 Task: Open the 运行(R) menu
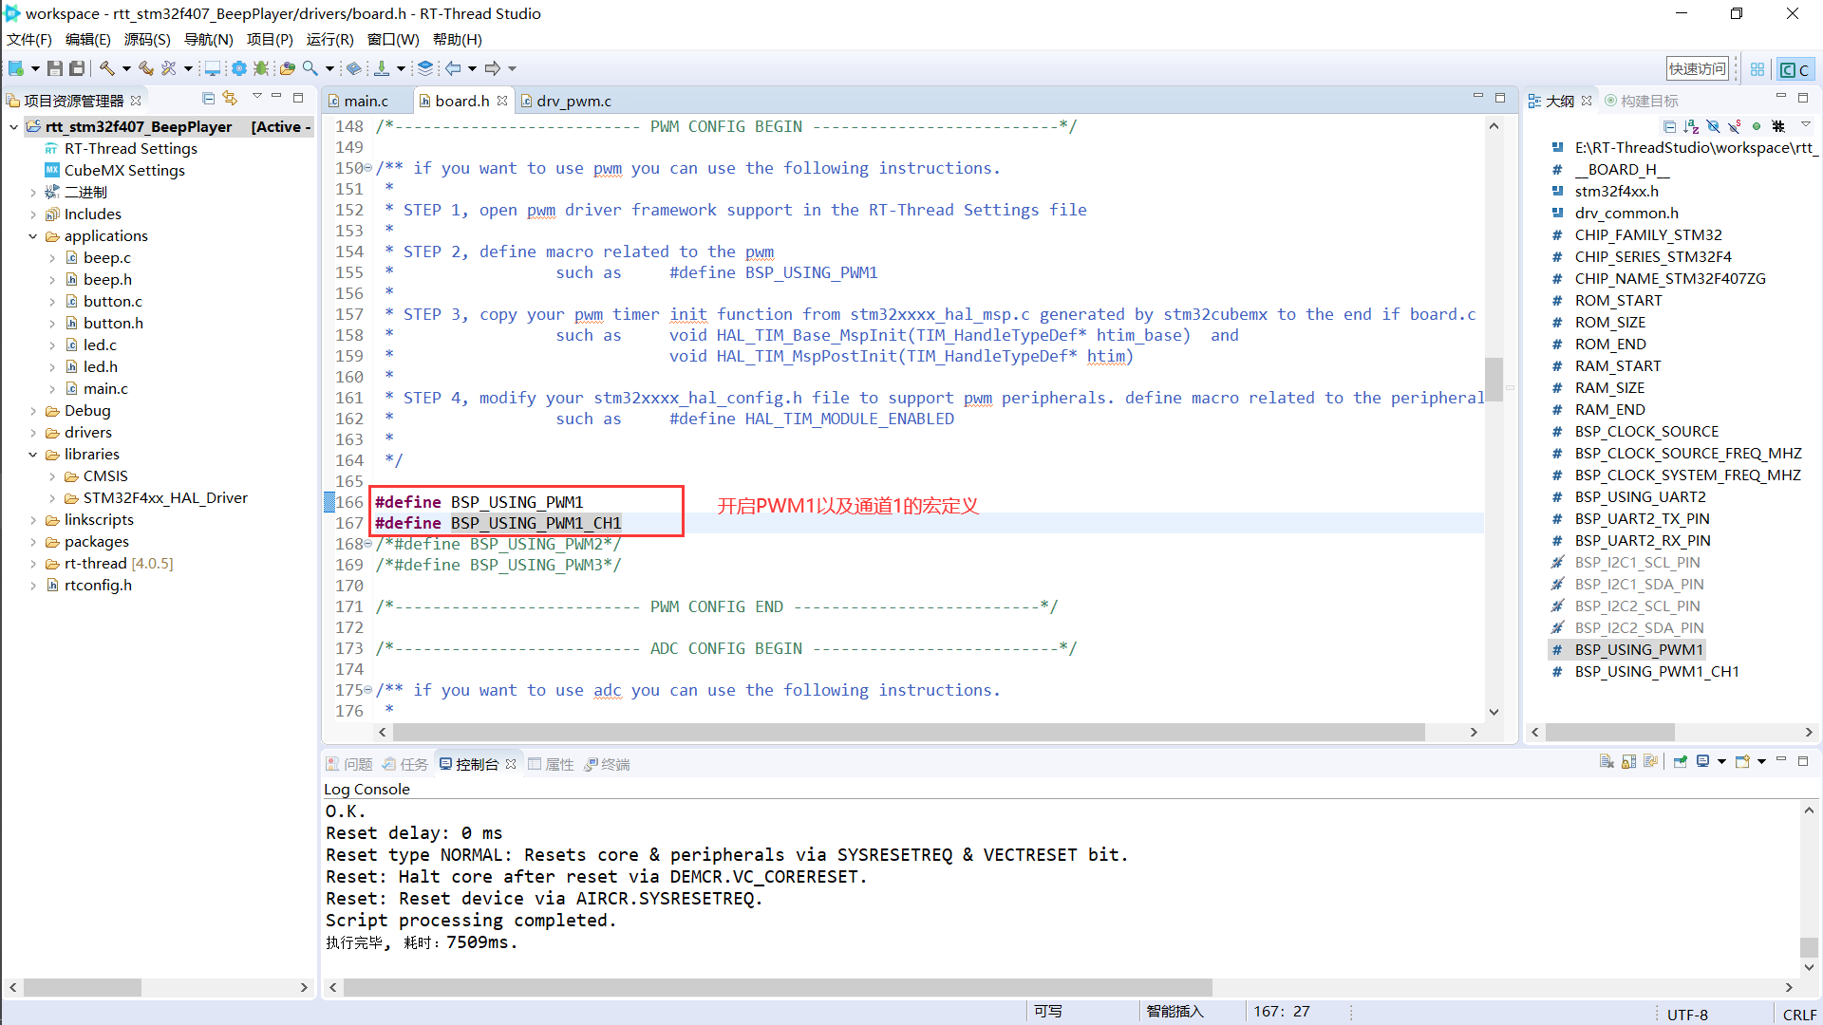(x=329, y=39)
